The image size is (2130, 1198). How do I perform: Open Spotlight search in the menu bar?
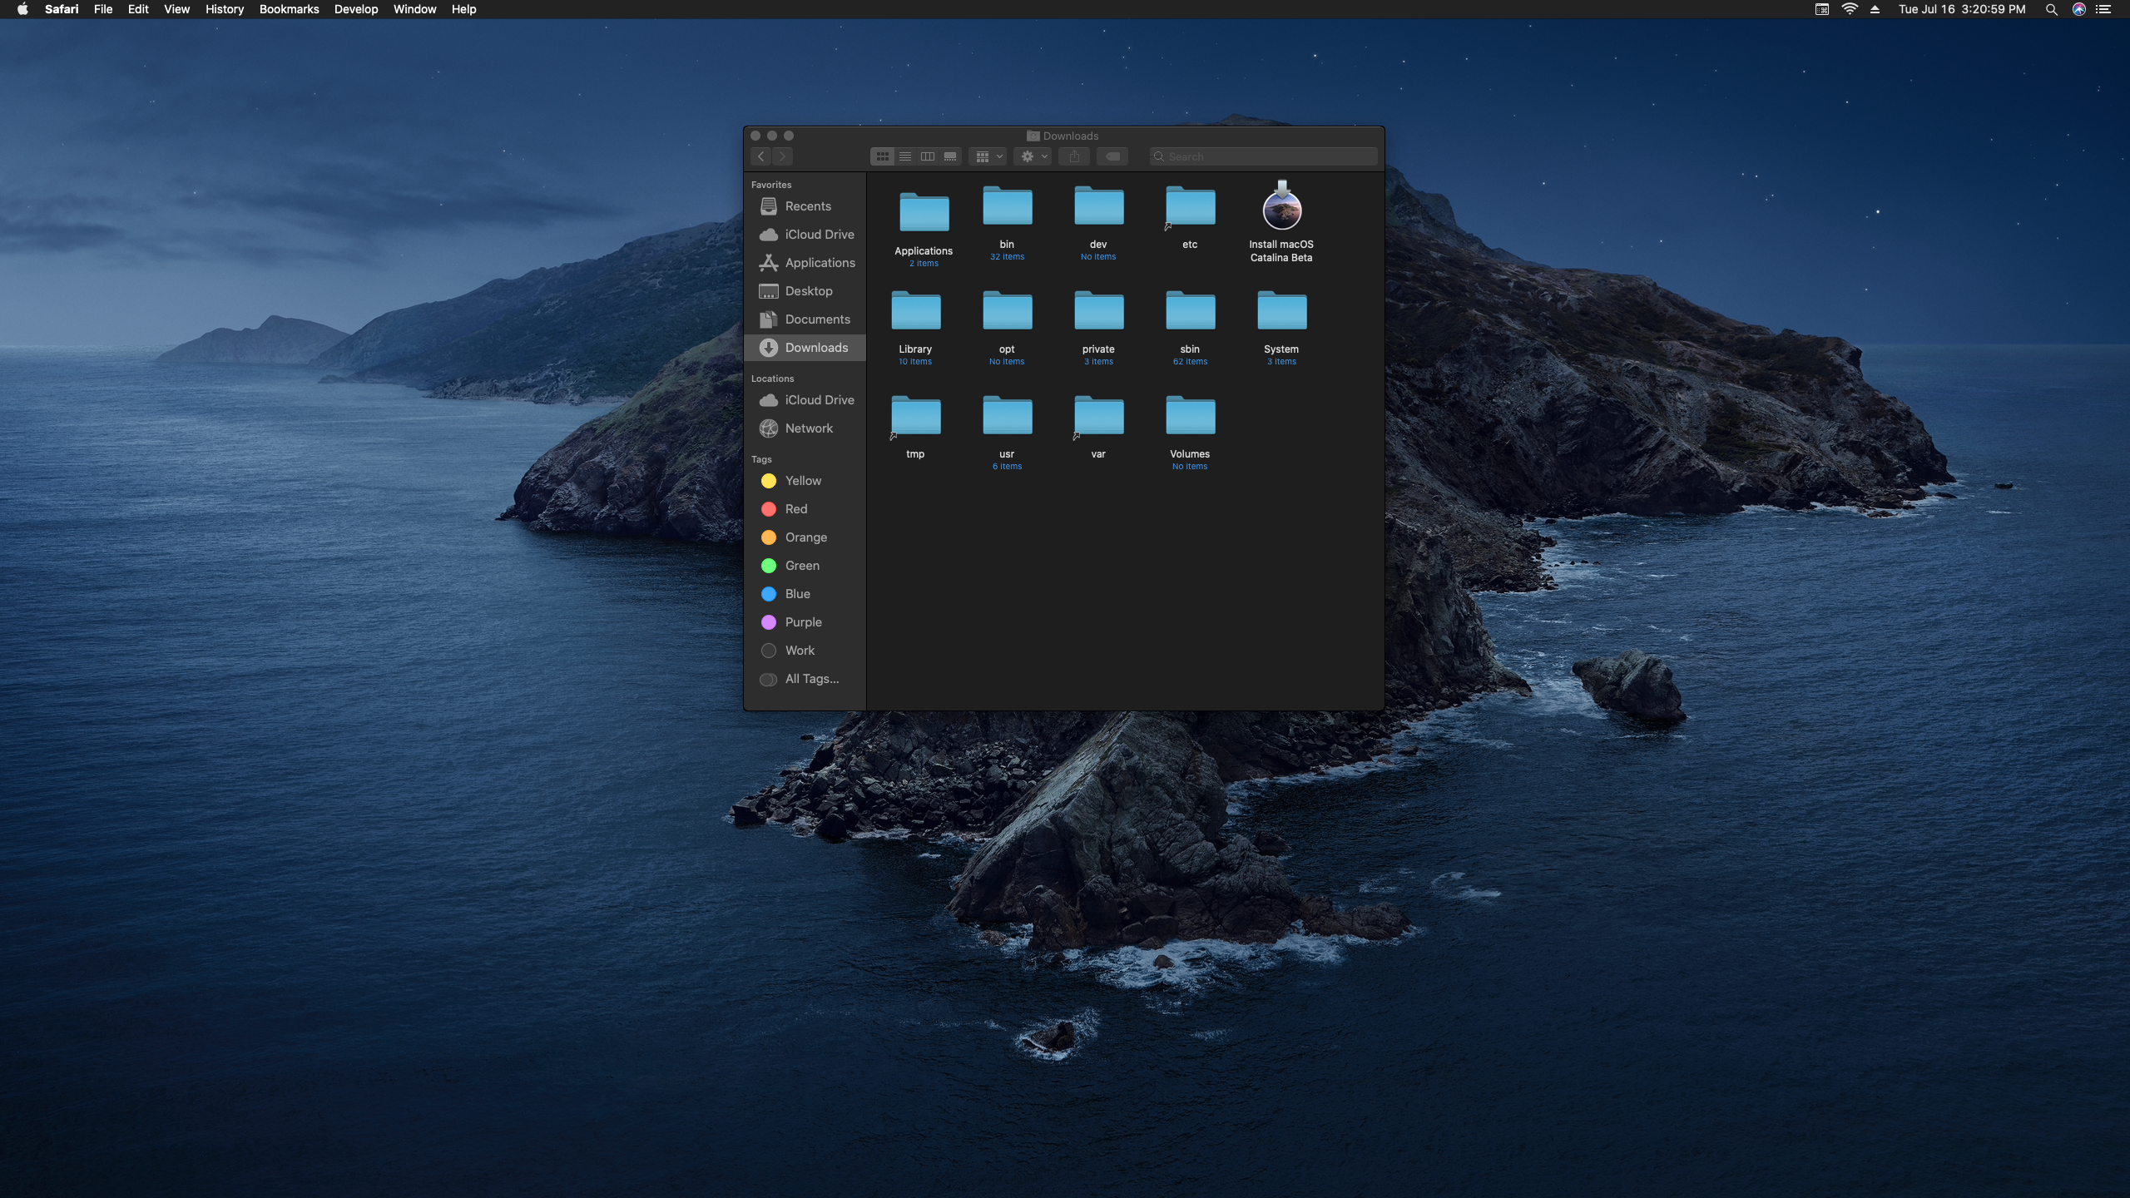[2051, 10]
